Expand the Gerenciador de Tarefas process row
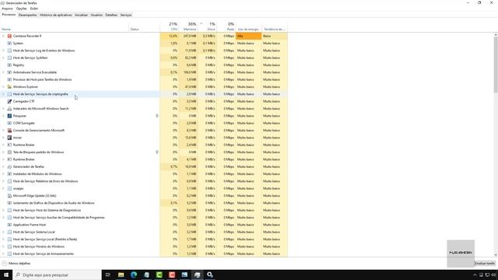 pos(3,166)
